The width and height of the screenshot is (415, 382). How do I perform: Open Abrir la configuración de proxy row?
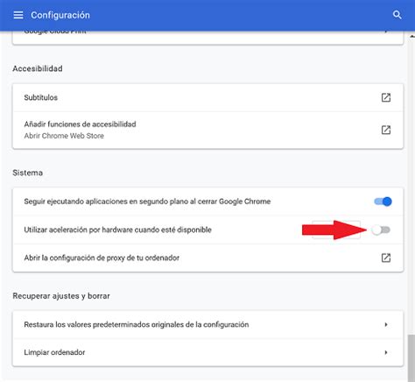tap(207, 258)
